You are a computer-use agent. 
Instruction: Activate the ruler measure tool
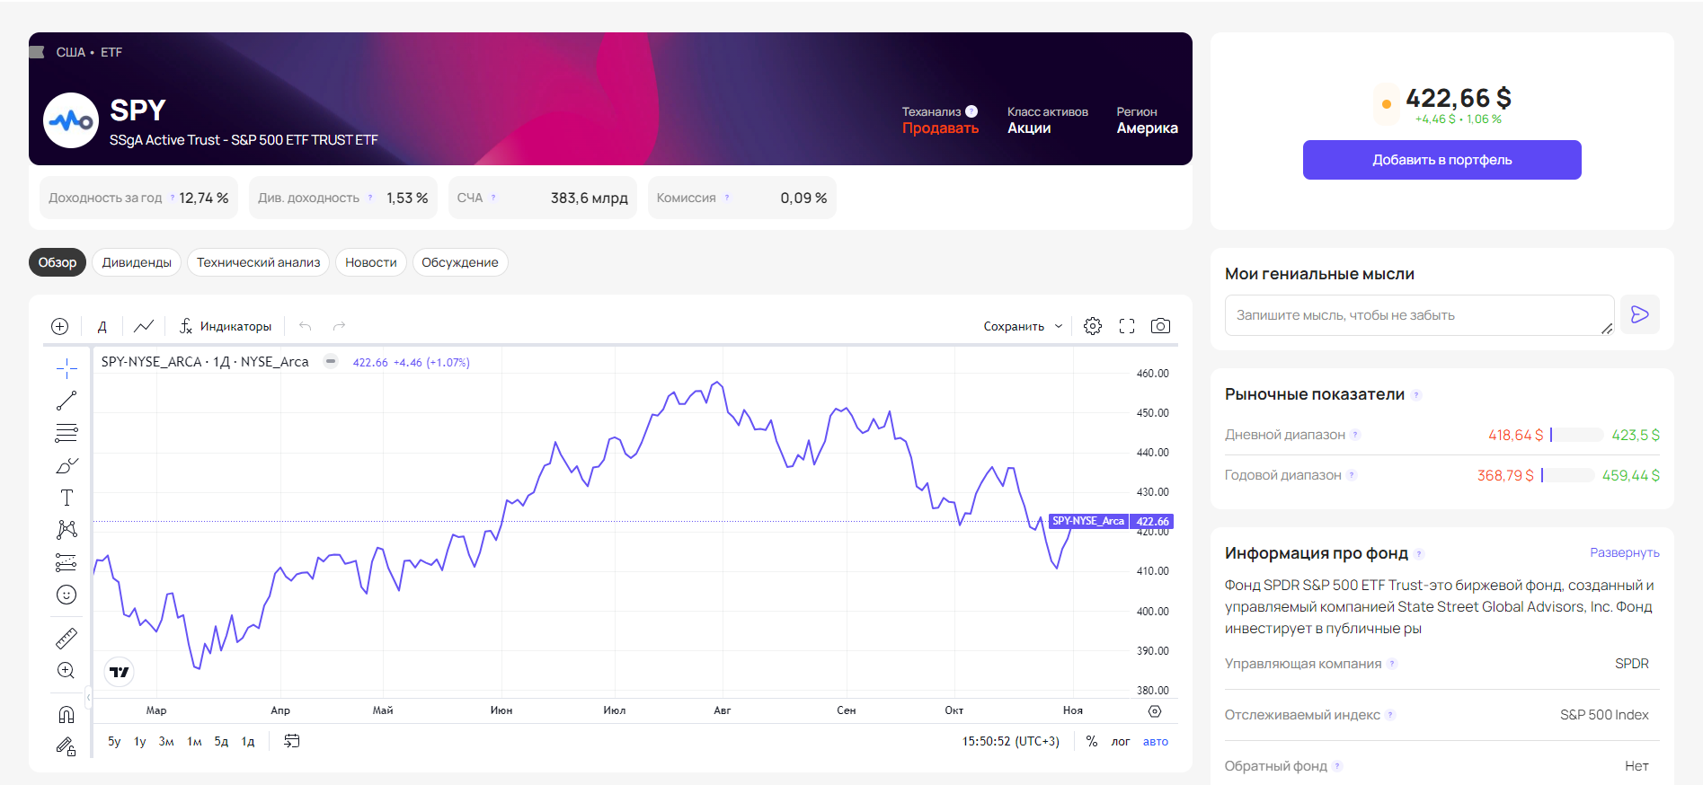coord(67,639)
